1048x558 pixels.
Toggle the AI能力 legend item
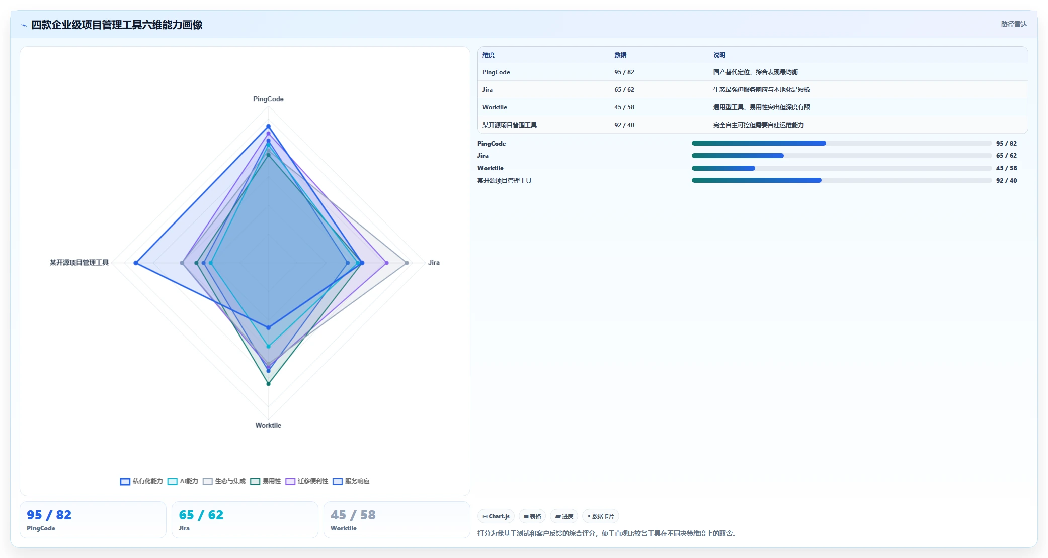(183, 481)
